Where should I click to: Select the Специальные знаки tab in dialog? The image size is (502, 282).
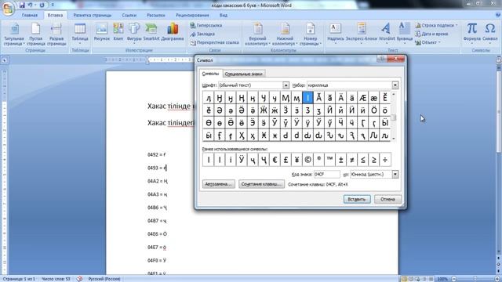(244, 74)
